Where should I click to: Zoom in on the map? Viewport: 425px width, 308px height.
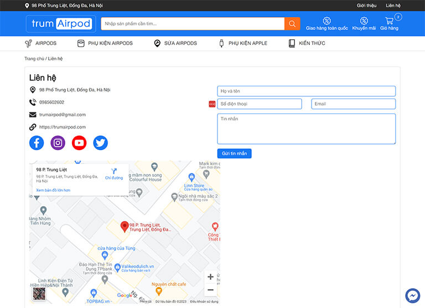(210, 277)
